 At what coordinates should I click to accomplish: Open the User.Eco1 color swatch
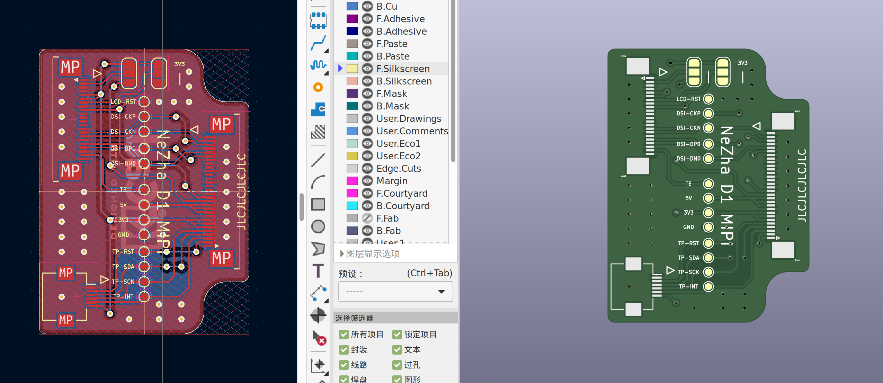352,143
